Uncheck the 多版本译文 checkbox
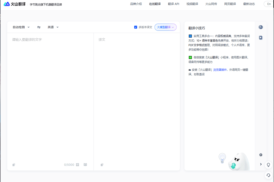Screen dimensions: 274x182 (x=136, y=27)
